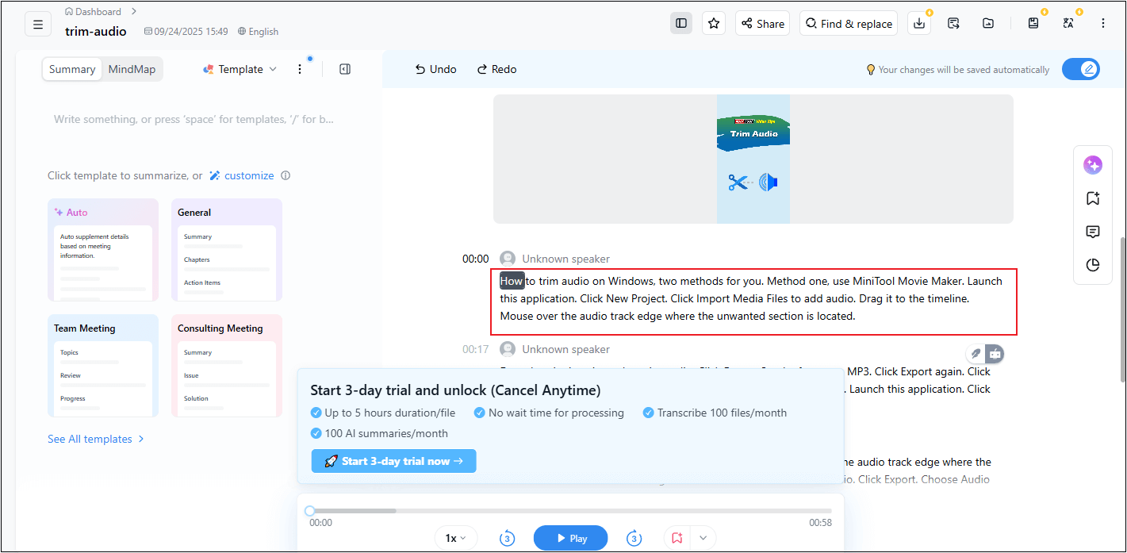The image size is (1127, 553).
Task: Add a bookmark in player
Action: tap(677, 538)
